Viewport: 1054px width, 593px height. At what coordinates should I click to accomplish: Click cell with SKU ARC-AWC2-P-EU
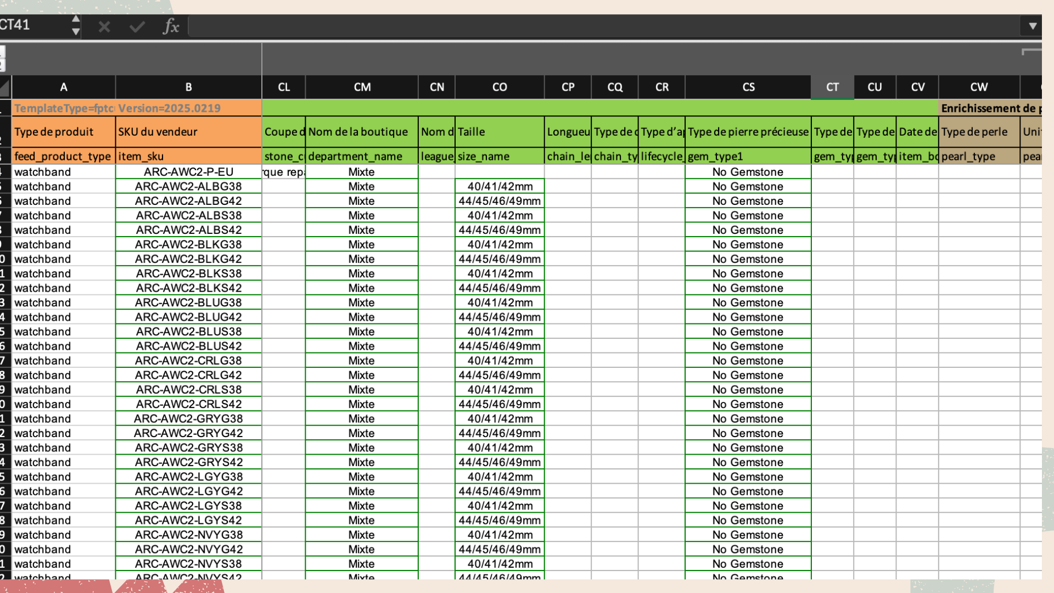pos(188,172)
